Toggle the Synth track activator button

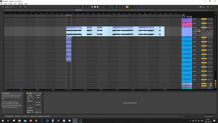pos(204,19)
